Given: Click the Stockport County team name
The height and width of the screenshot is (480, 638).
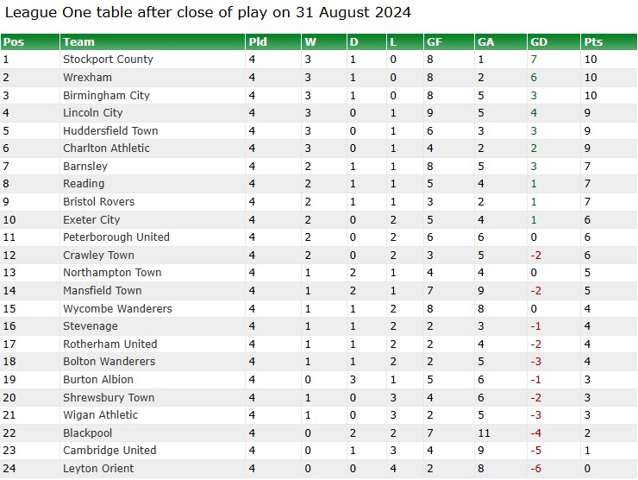Looking at the screenshot, I should tap(108, 60).
